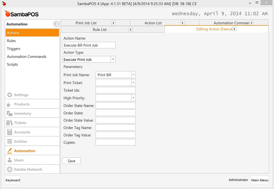Select the Accounts calculator icon
274x189 pixels.
[10, 132]
